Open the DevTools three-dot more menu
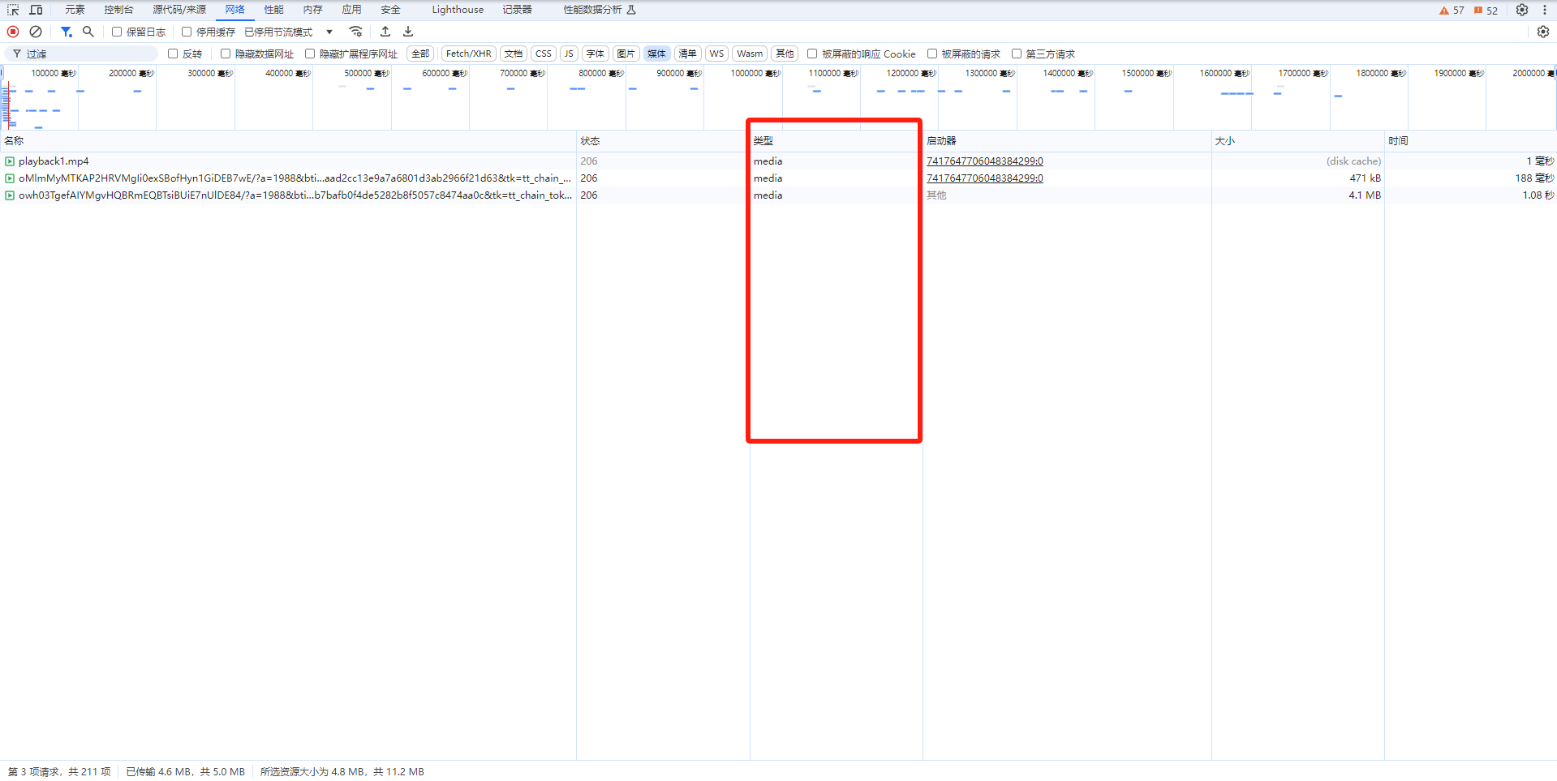Screen dimensions: 1557x781 1544,10
